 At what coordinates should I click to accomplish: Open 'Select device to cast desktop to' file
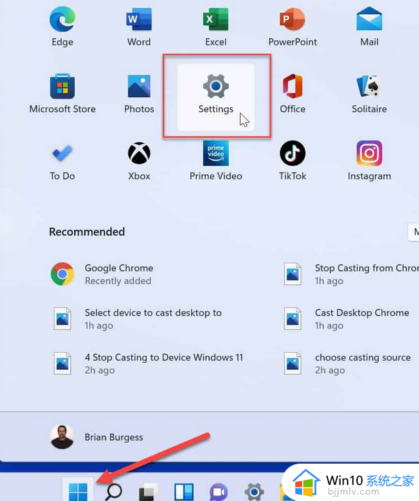tap(137, 319)
